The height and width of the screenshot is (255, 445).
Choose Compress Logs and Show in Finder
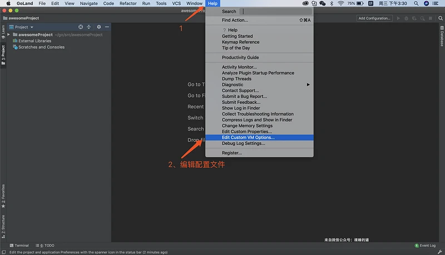(259, 120)
